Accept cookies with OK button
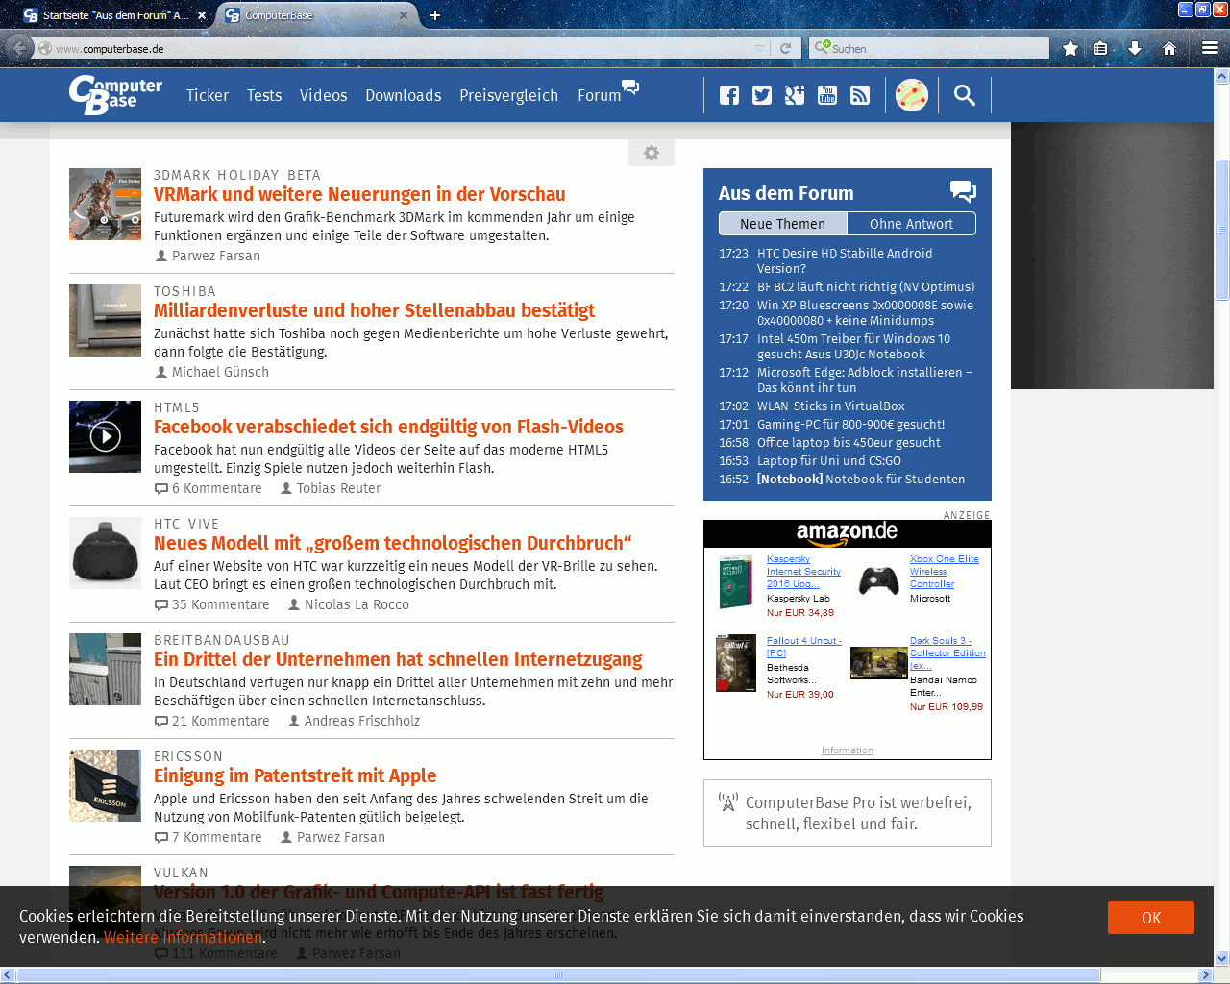 (1151, 918)
